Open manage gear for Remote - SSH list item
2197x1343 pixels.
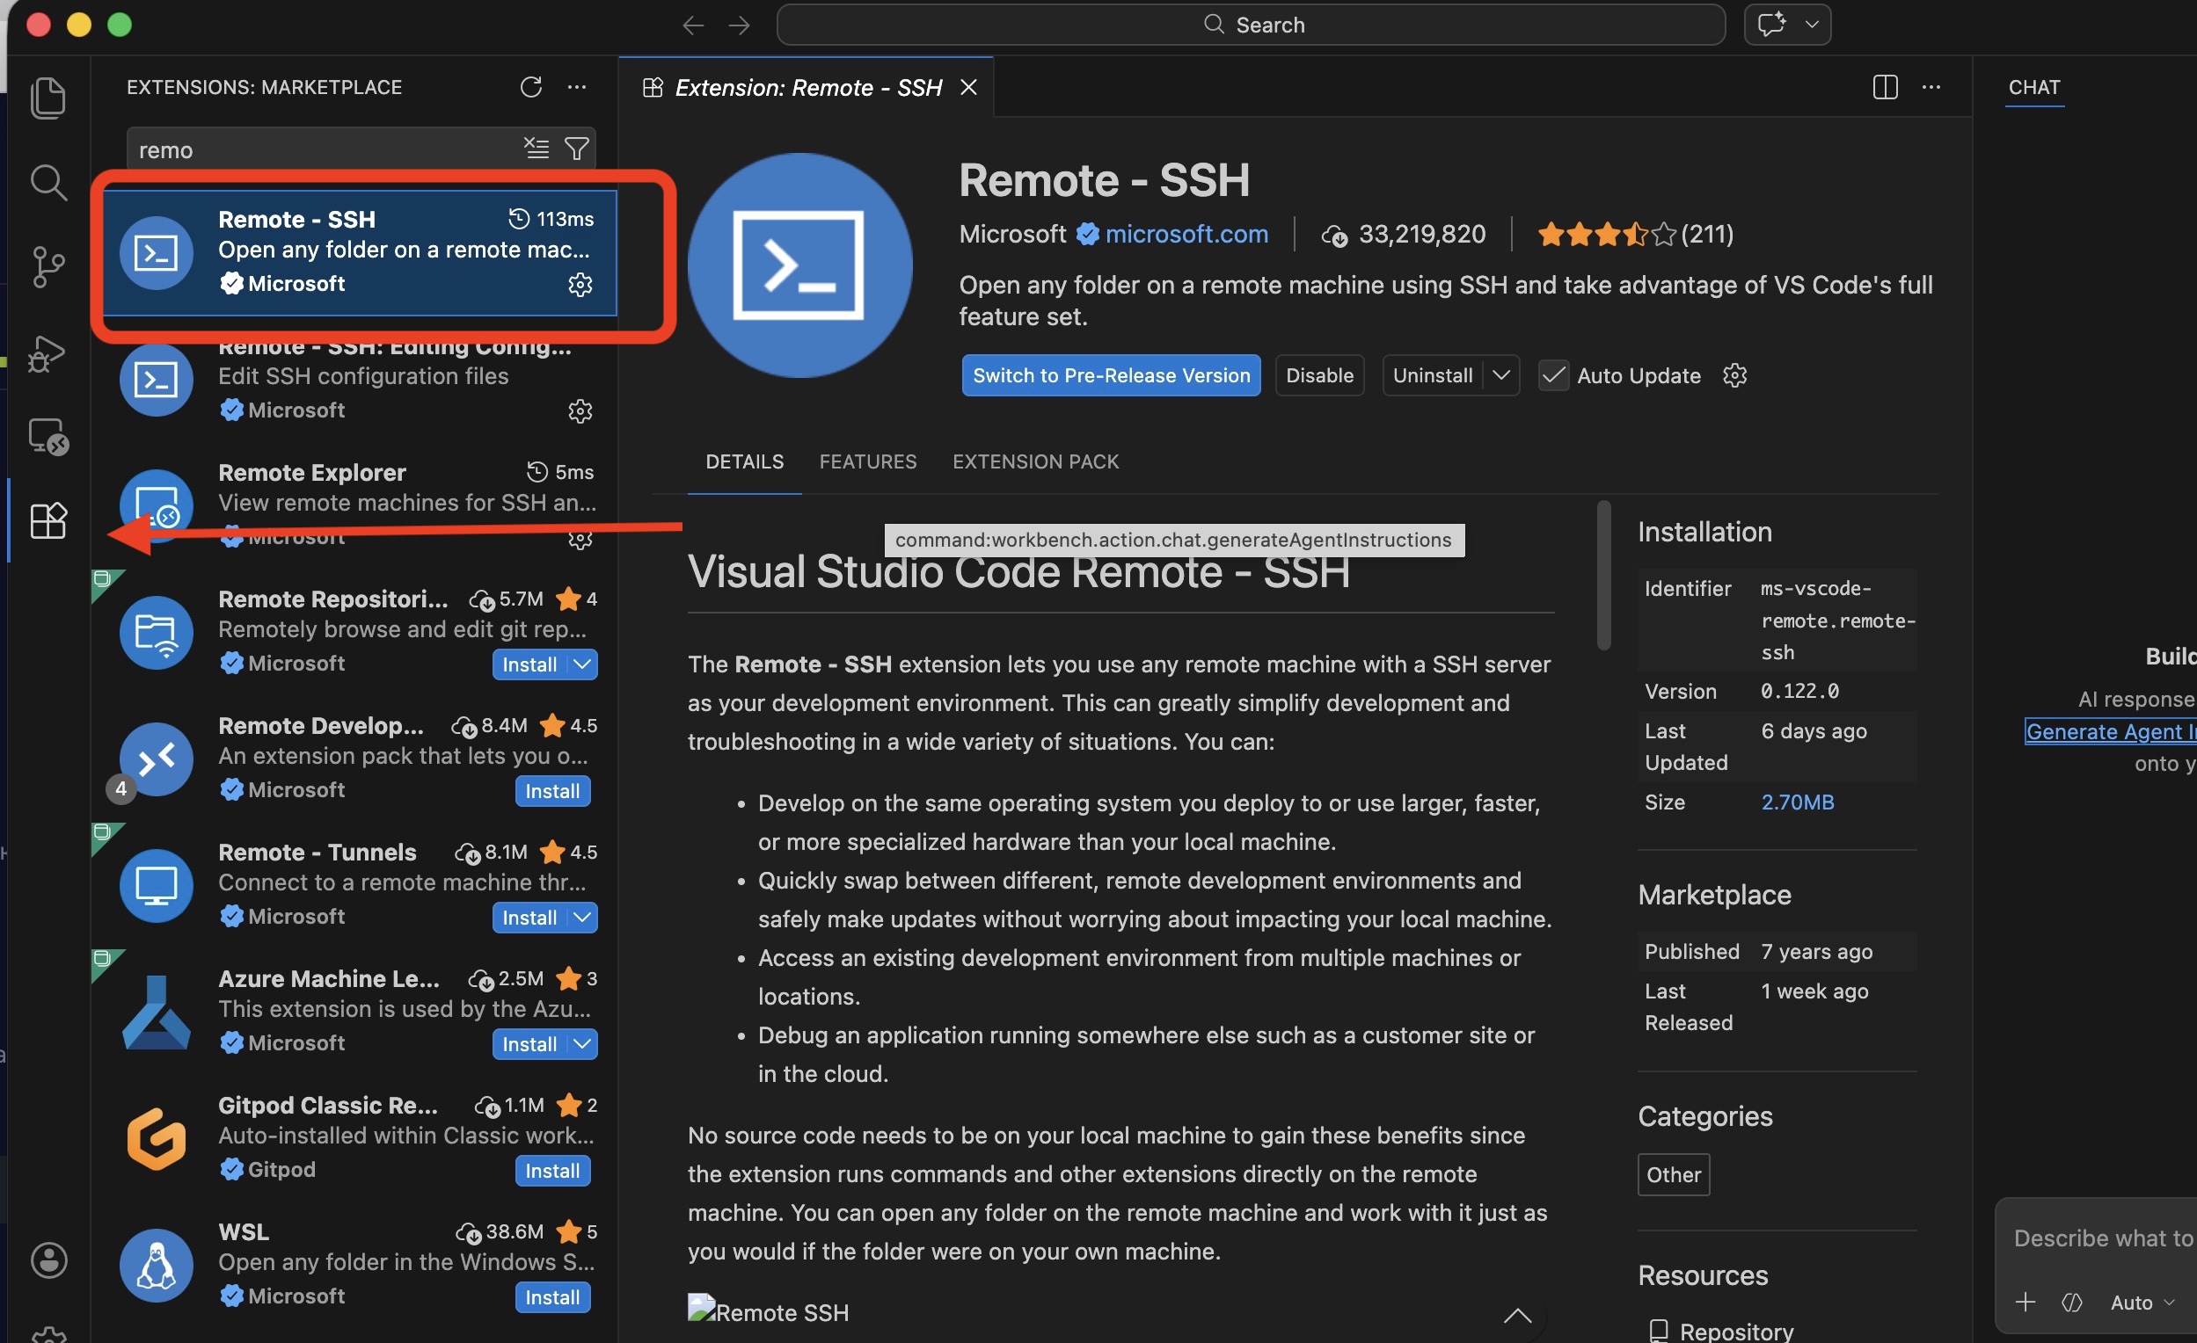click(x=580, y=284)
